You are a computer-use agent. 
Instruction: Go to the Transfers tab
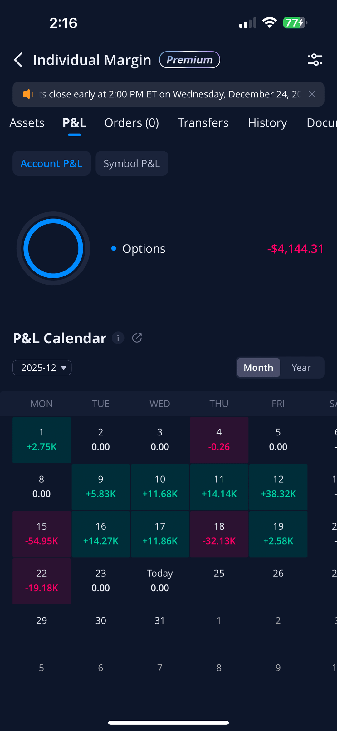tap(203, 123)
